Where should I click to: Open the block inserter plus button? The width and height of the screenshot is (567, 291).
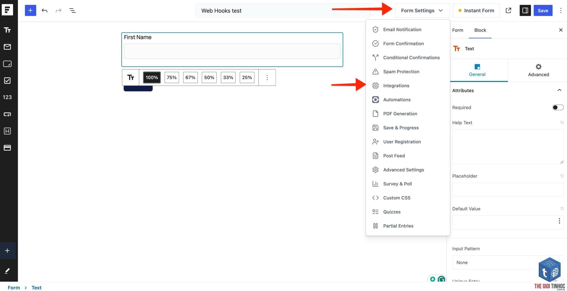click(x=30, y=11)
